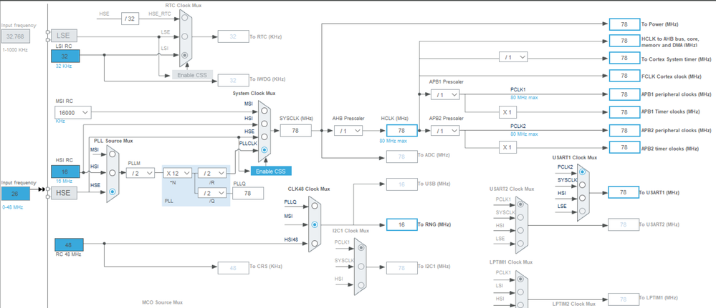Screen dimensions: 716x308
Task: Click the APB2 X 1 timer multiplier box
Action: coord(507,148)
